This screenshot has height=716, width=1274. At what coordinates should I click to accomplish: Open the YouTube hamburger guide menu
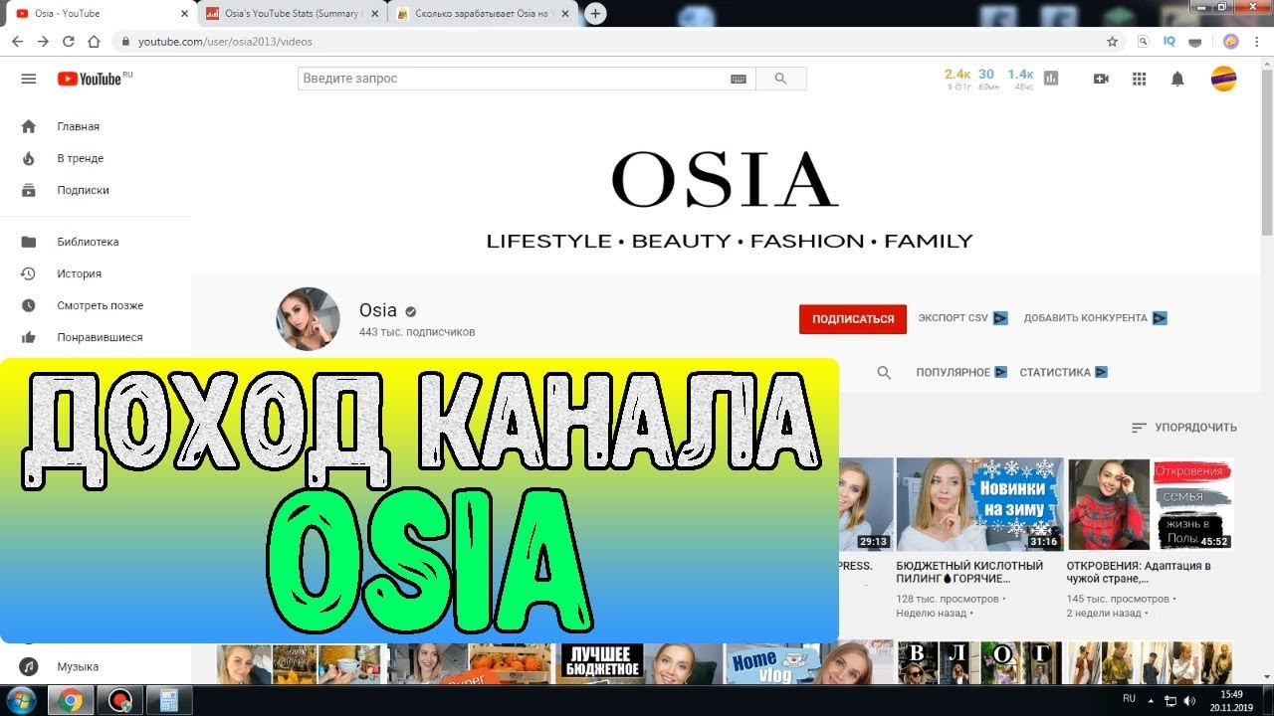tap(28, 79)
